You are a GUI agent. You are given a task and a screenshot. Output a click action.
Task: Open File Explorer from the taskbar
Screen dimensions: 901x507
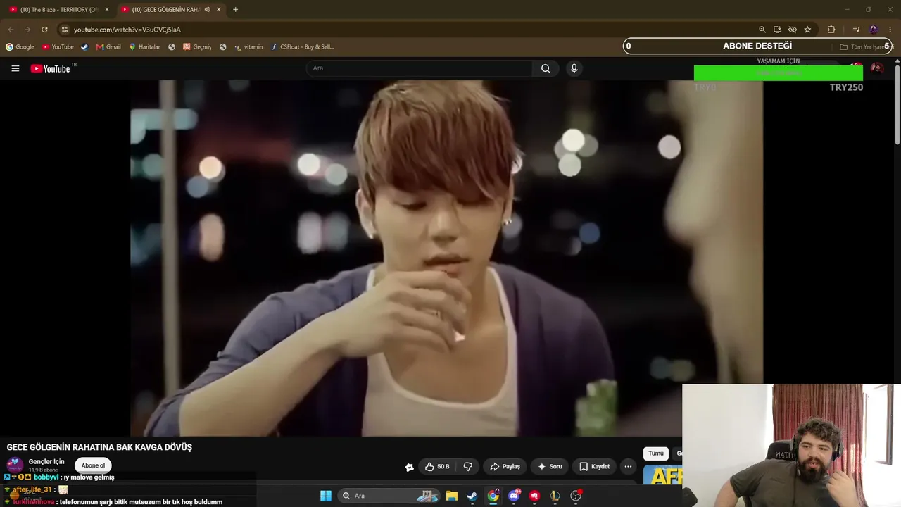451,496
